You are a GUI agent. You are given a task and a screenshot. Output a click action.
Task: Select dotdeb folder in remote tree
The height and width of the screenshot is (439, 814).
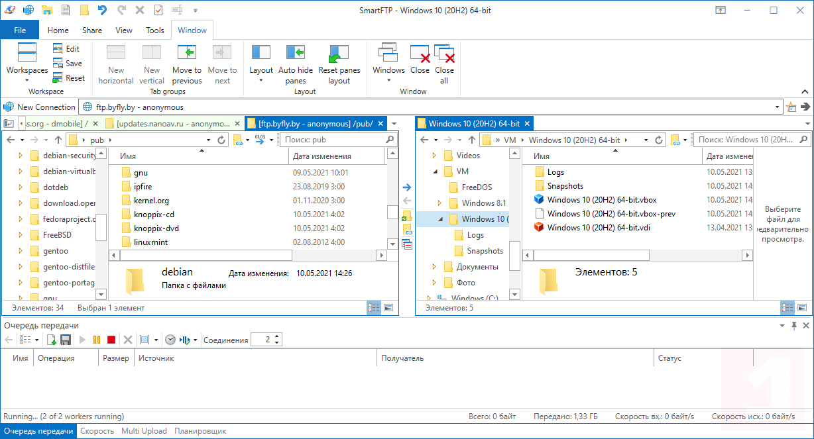55,187
